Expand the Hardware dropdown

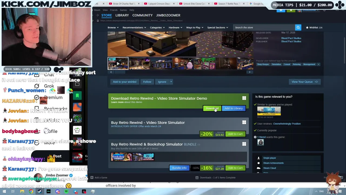[x=175, y=27]
